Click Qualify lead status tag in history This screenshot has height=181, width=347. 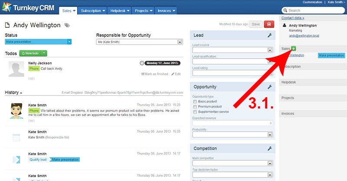coord(38,159)
